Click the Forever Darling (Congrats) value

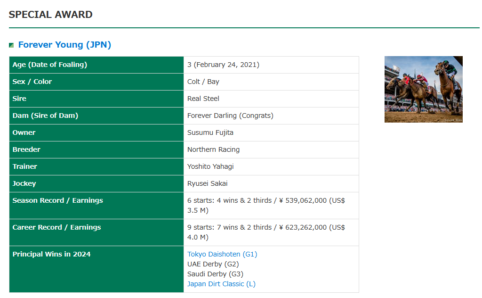(x=230, y=116)
